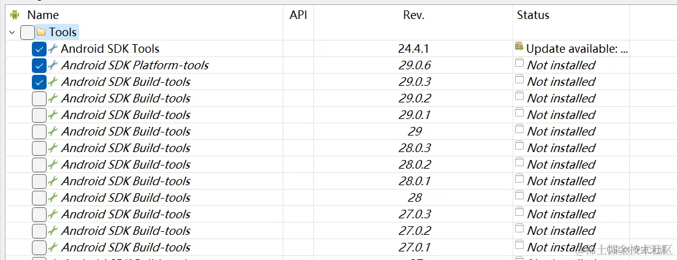Uncheck Android SDK Platform-tools checkbox
The width and height of the screenshot is (677, 260).
(x=39, y=66)
